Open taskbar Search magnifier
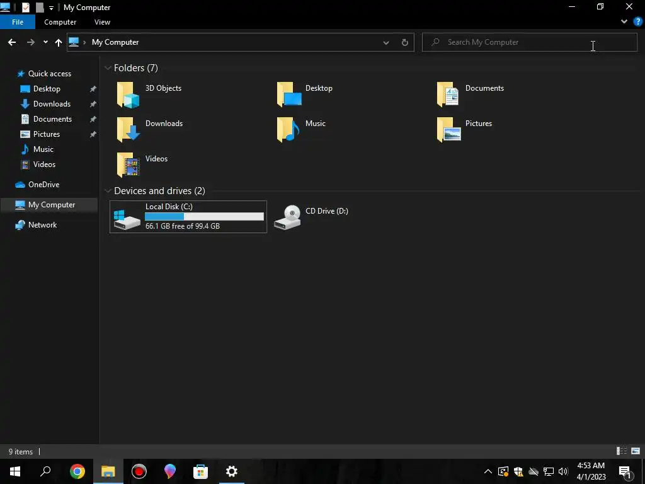 [x=45, y=471]
